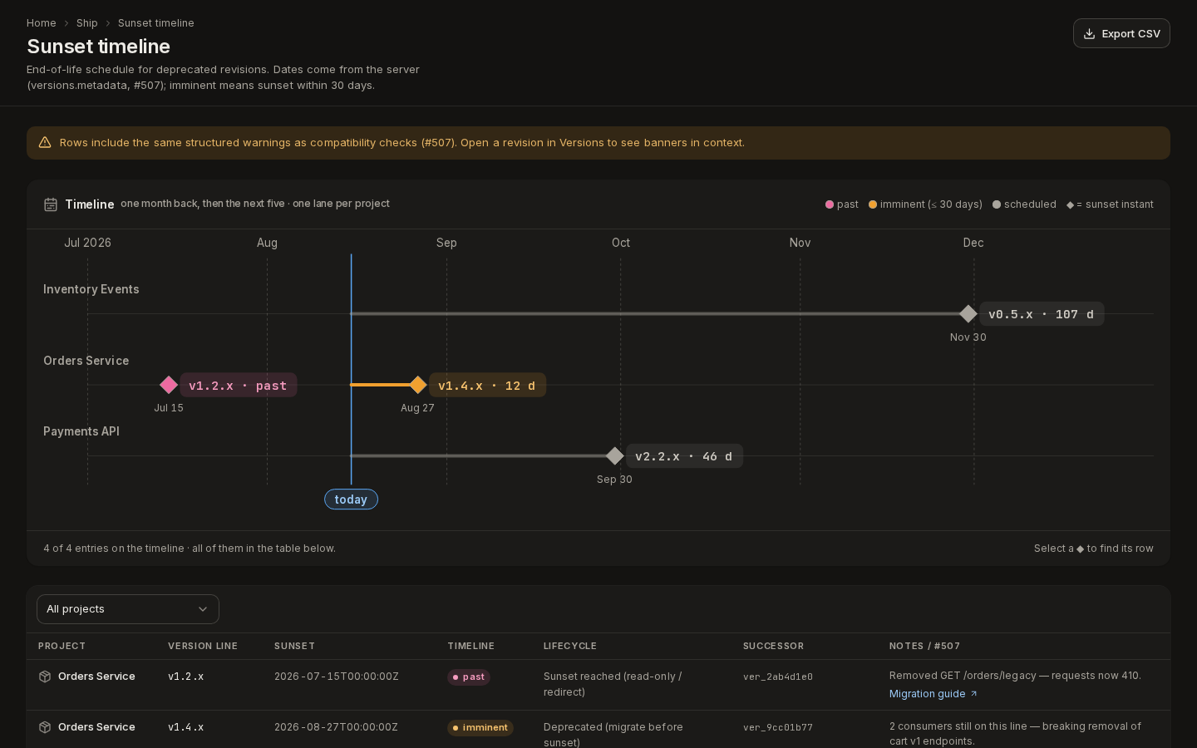
Task: Click the v0.5.x · 107 d label chip
Action: coord(1042,314)
